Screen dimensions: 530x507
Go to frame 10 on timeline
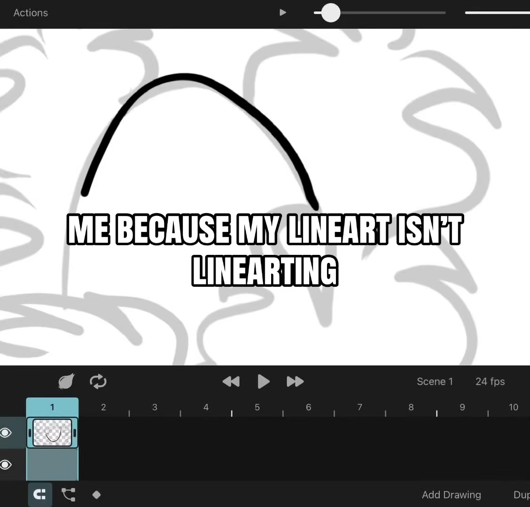coord(514,407)
